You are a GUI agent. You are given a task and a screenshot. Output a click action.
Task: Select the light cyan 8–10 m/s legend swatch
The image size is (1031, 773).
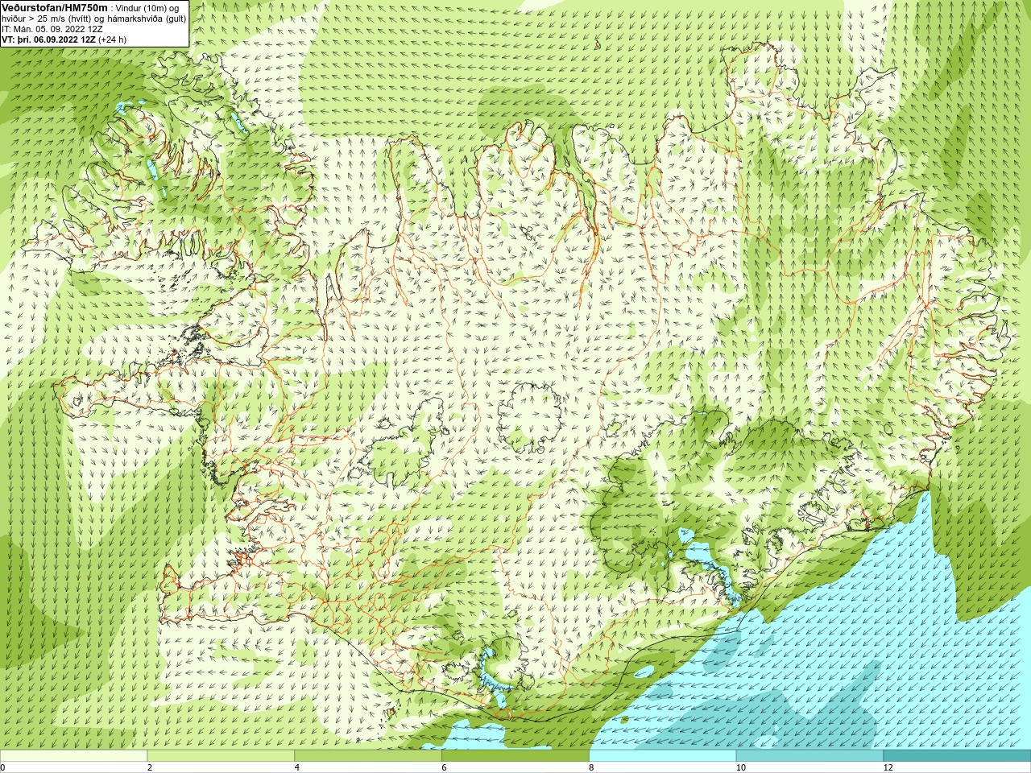(662, 756)
